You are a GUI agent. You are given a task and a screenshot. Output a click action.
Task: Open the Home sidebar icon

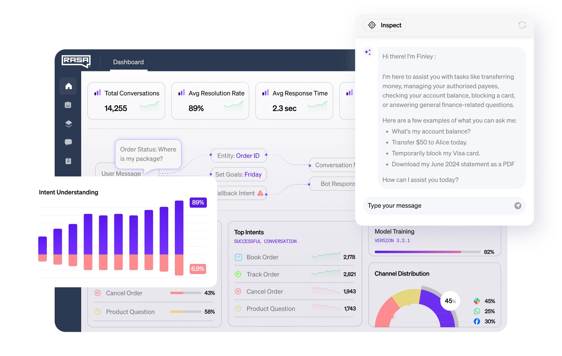(68, 86)
